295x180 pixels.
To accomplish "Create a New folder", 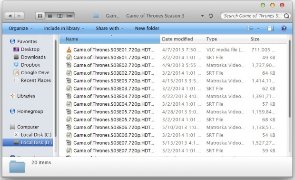I will tap(147, 29).
